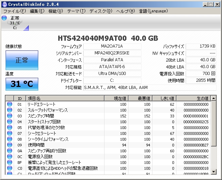Click the disk title HTS424040M9AT00 40.0 GB
This screenshot has height=180, width=222.
(108, 38)
